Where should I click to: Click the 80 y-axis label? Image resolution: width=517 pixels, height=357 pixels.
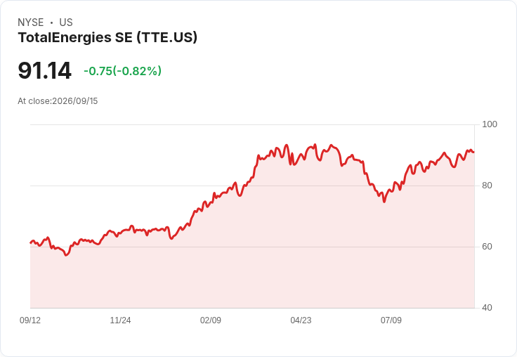click(x=487, y=186)
